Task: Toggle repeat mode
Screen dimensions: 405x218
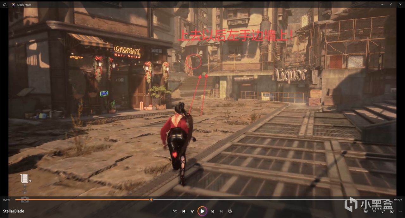Action: tap(230, 211)
